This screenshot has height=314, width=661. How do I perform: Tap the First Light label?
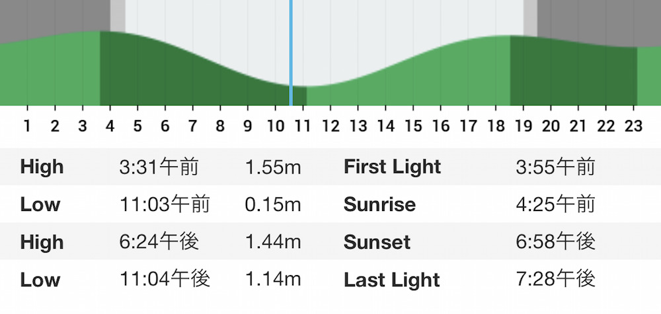(x=393, y=167)
